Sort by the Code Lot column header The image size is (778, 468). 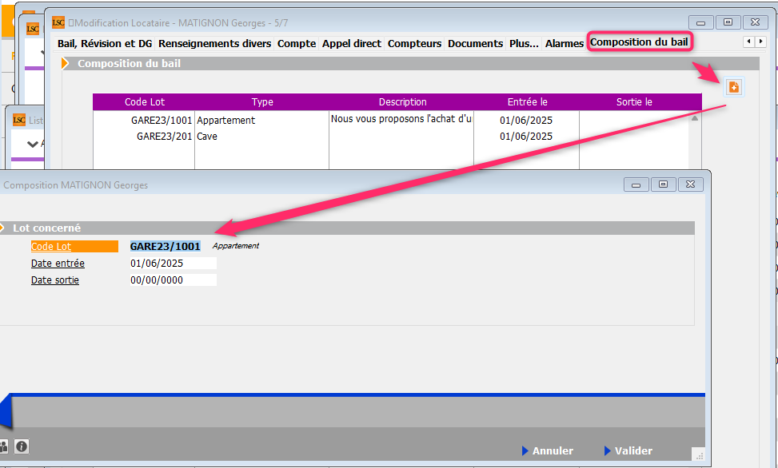pos(144,102)
